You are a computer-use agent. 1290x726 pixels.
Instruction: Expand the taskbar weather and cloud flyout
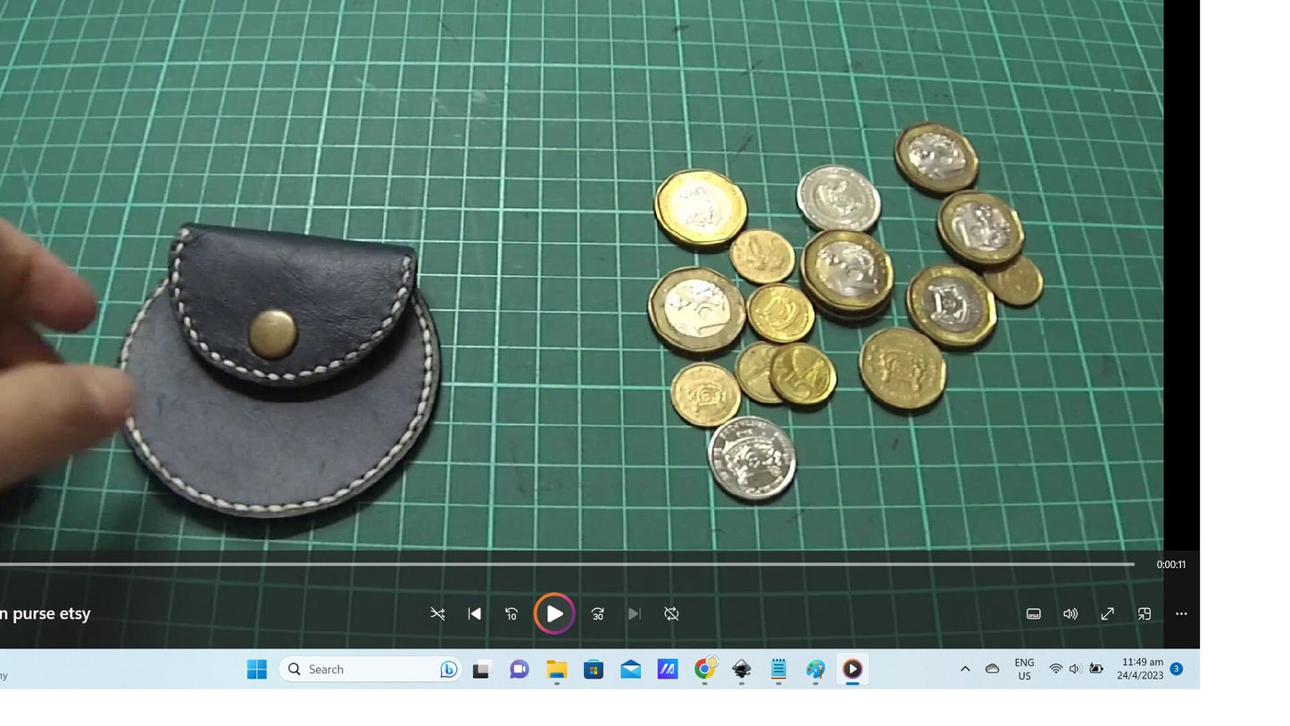pyautogui.click(x=992, y=669)
